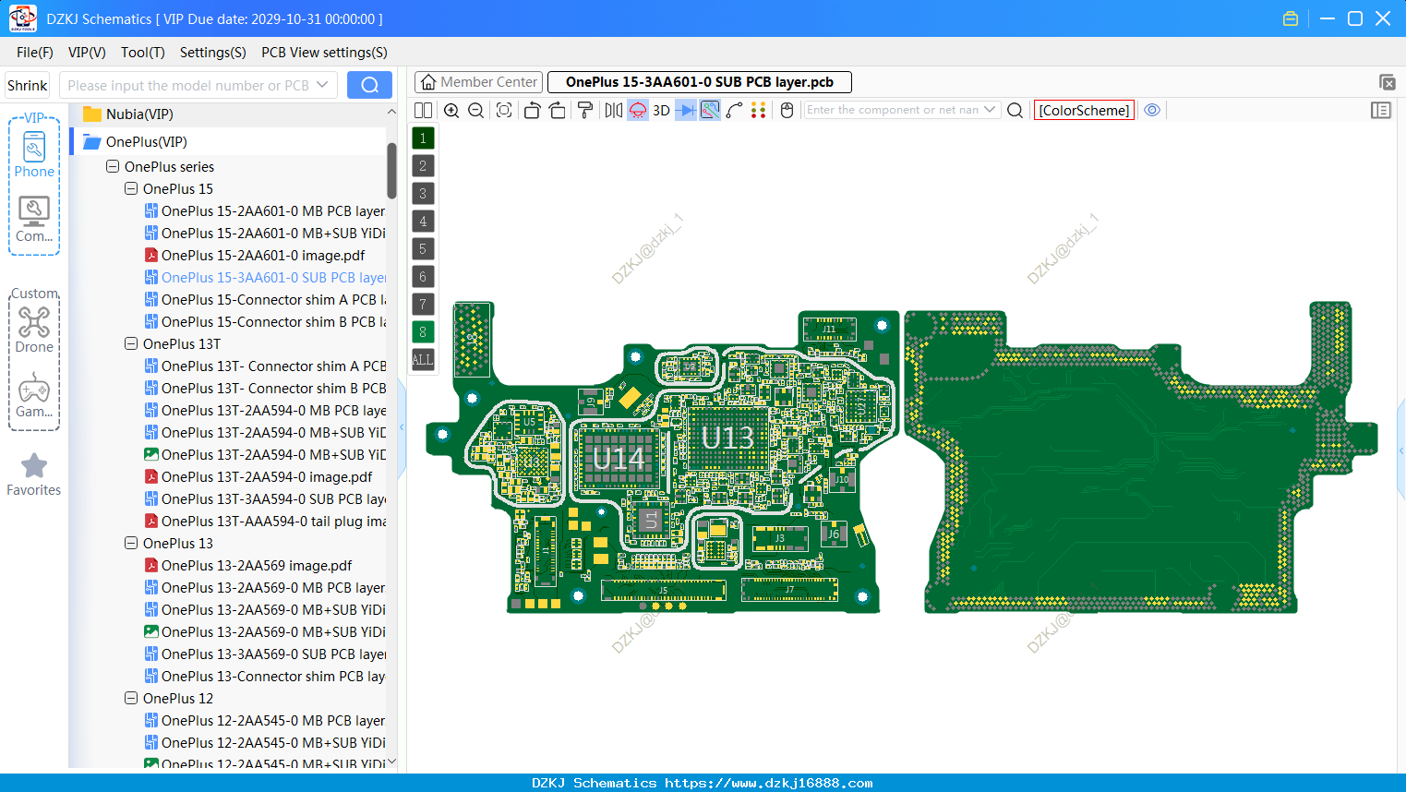Select layer 8
This screenshot has height=792, width=1406.
click(x=423, y=332)
